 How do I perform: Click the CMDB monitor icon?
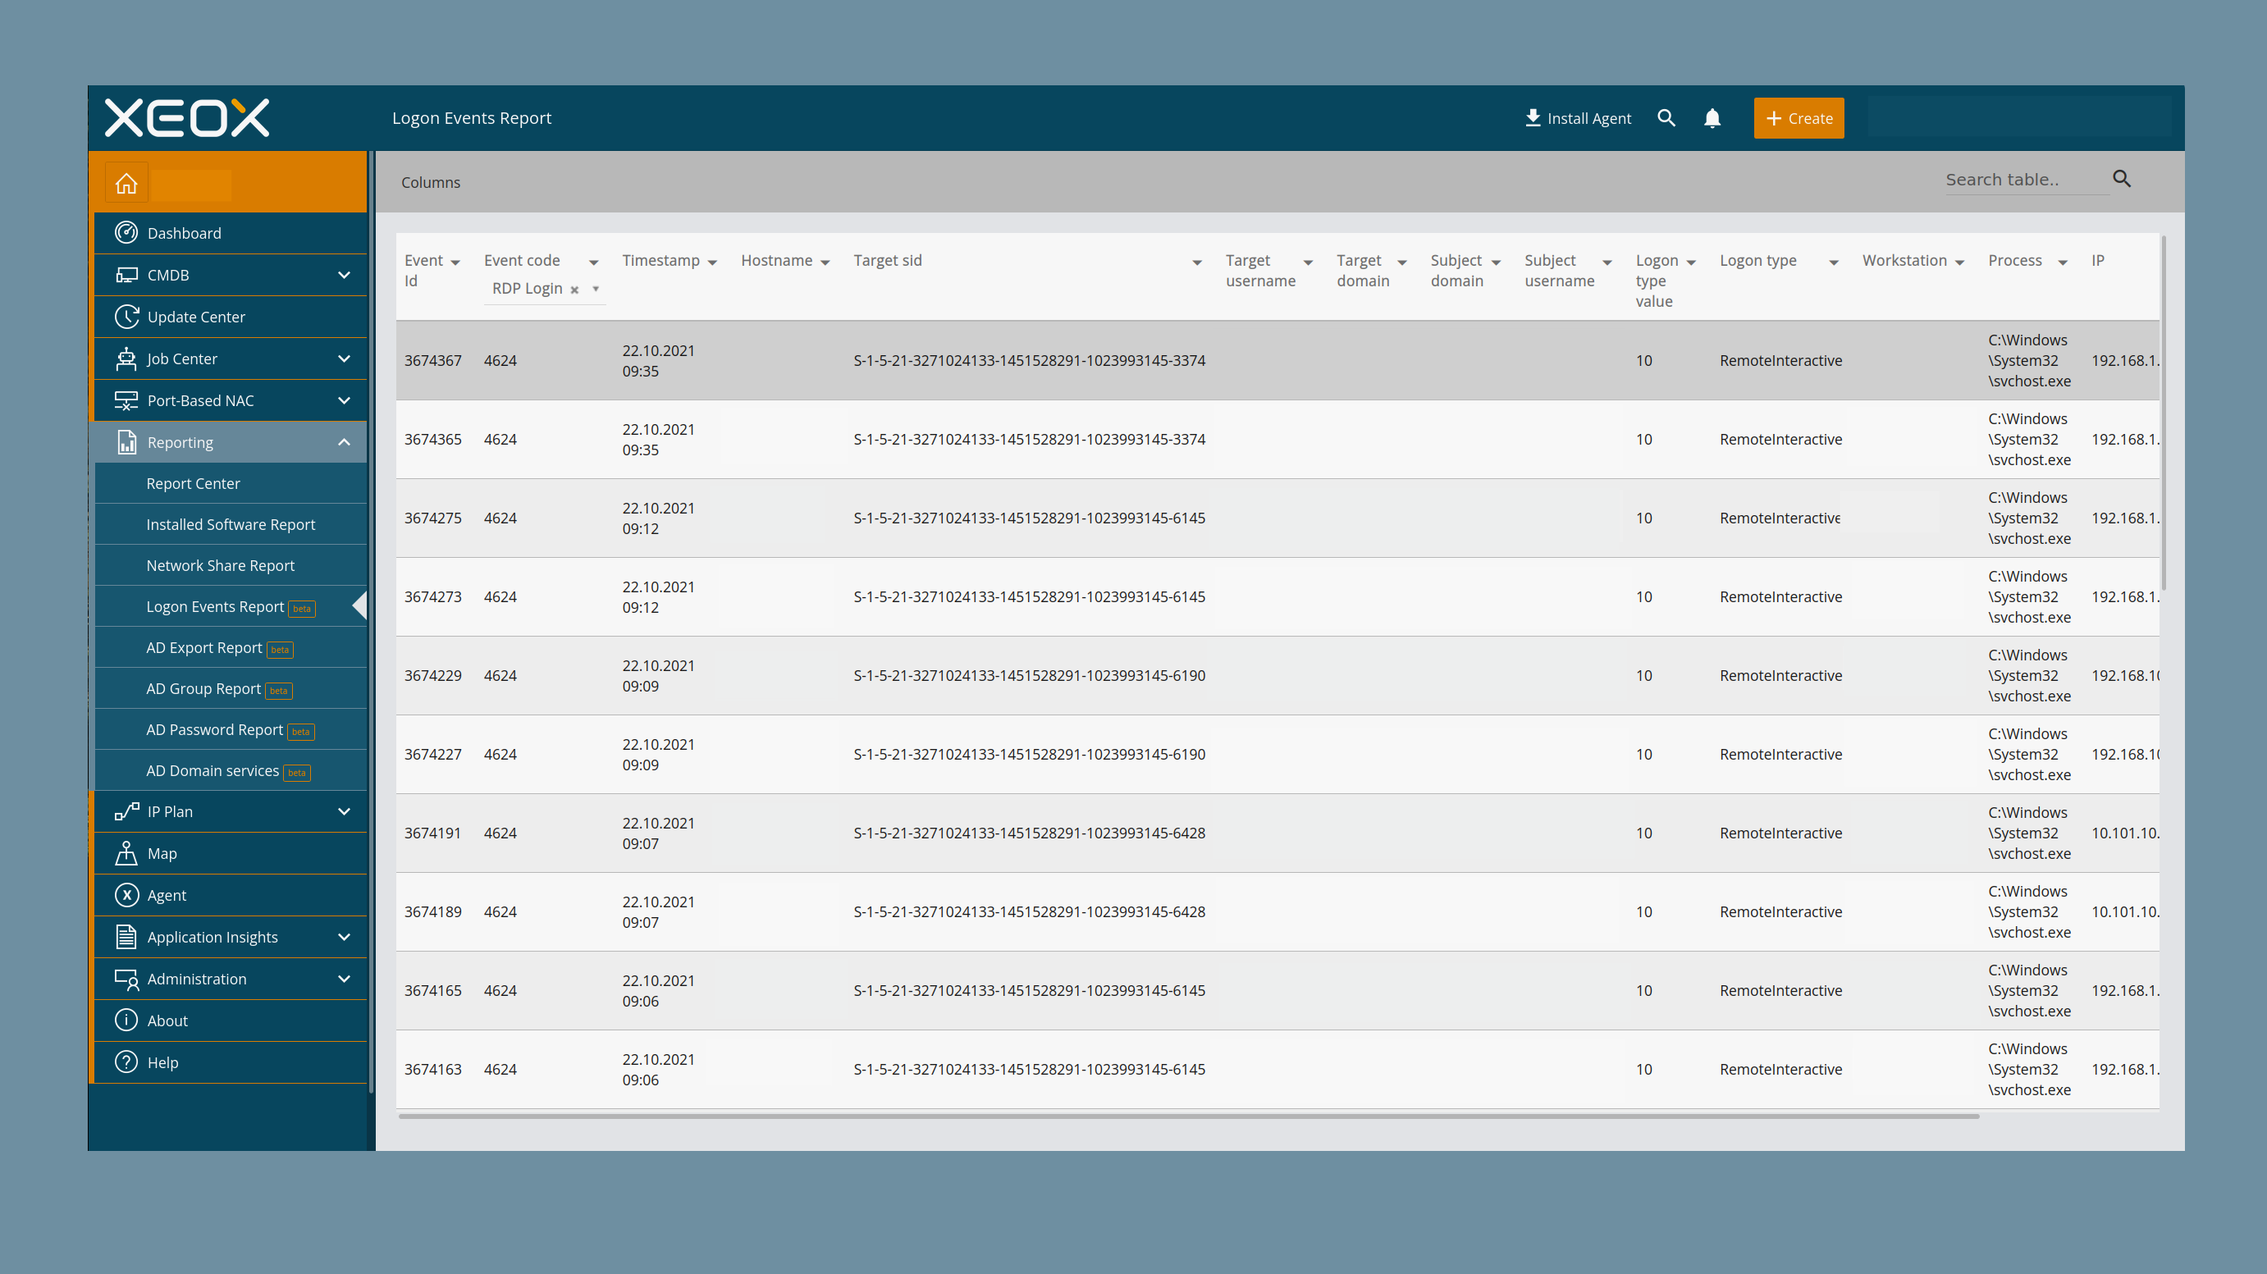point(126,275)
